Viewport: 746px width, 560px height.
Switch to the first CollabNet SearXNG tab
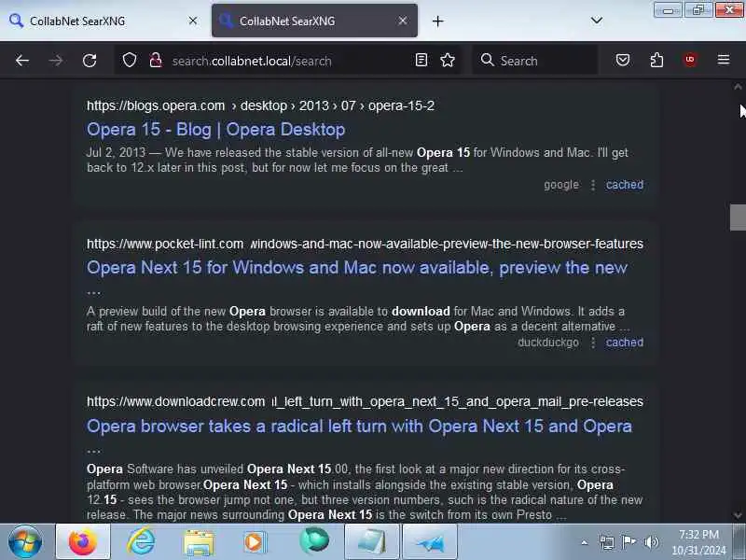(x=104, y=21)
